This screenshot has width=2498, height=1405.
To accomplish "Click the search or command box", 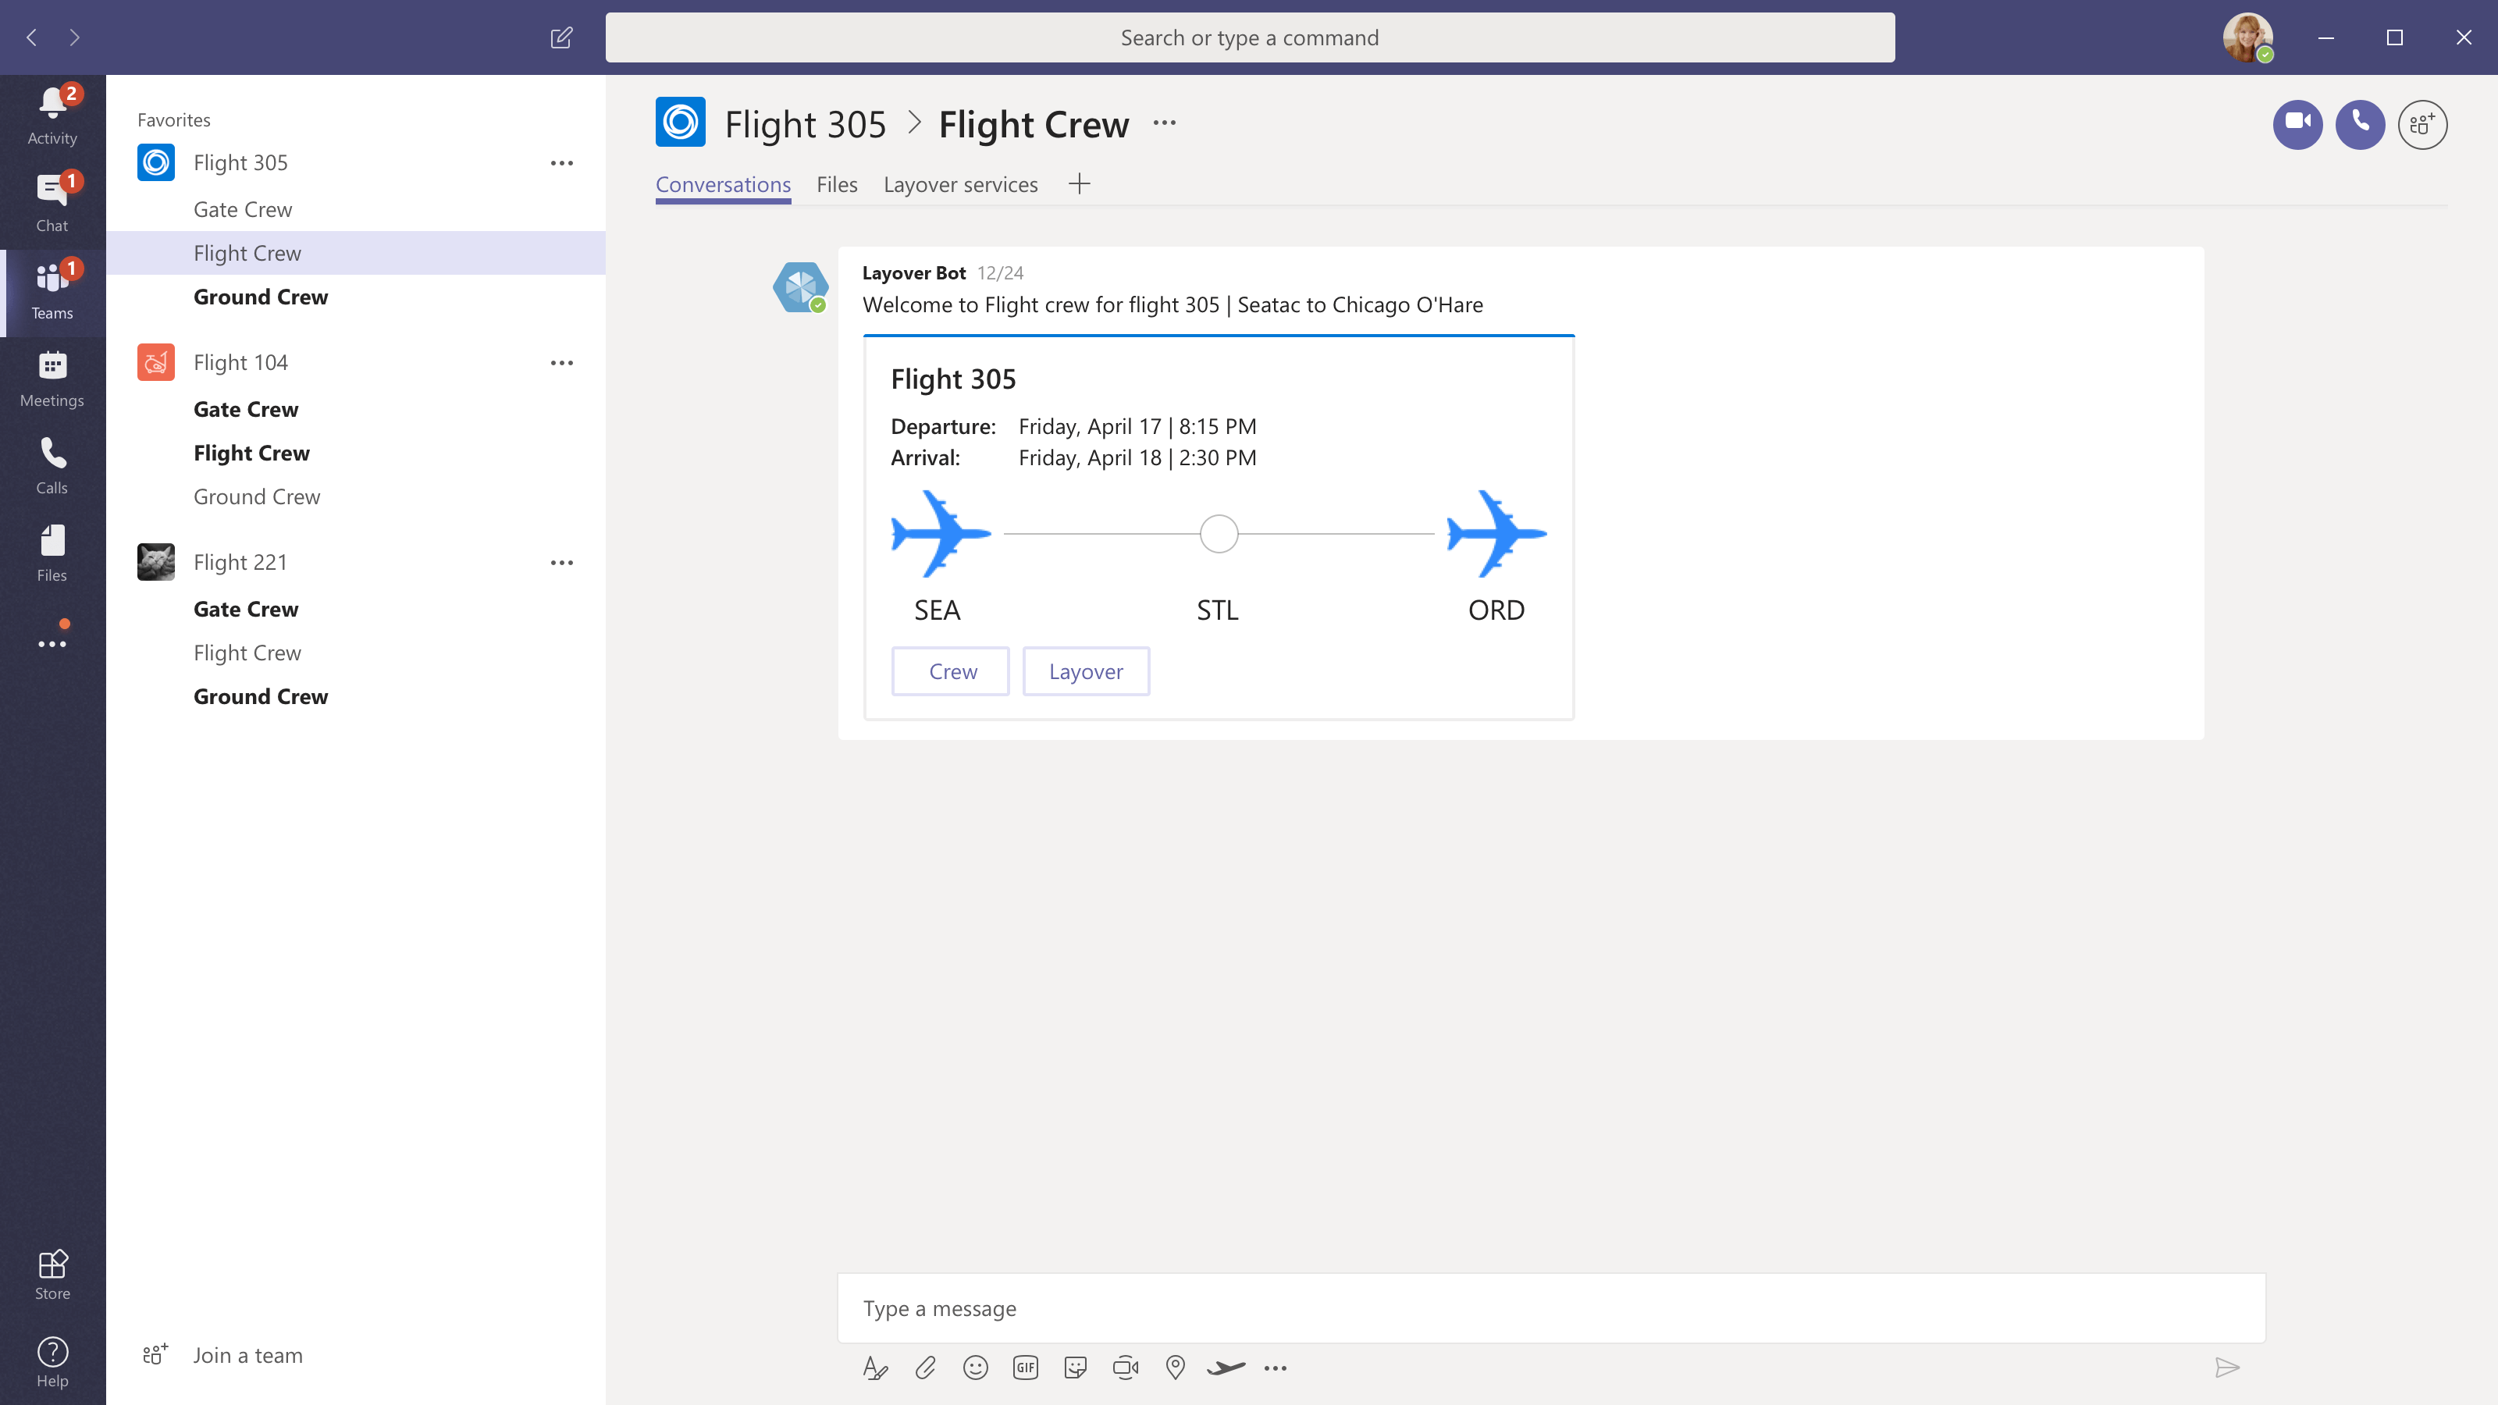I will [1250, 37].
